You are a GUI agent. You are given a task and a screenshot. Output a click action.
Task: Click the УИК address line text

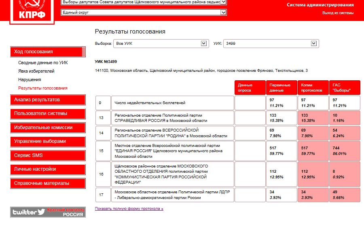(201, 70)
